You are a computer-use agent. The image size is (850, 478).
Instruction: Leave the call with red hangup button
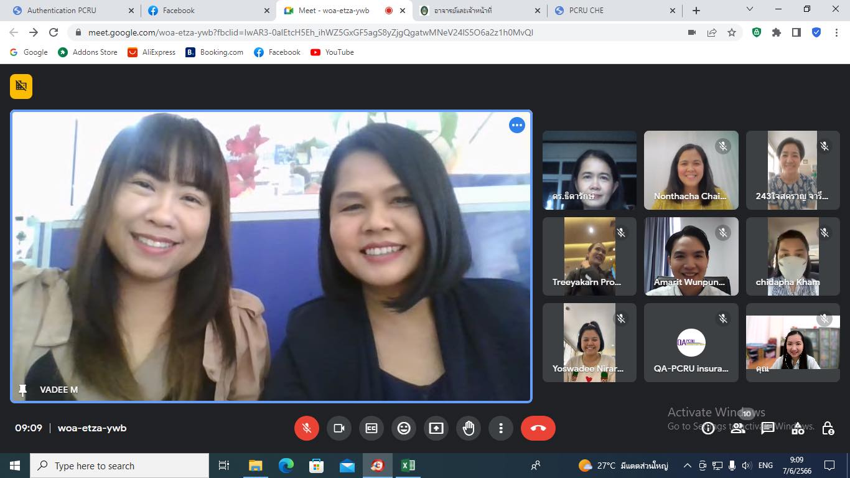coord(538,428)
